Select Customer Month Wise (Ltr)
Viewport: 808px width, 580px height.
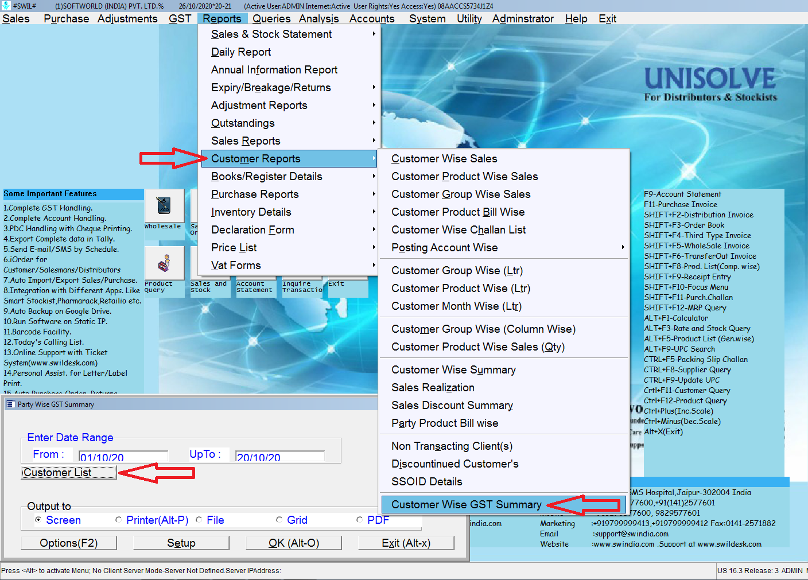tap(504, 306)
